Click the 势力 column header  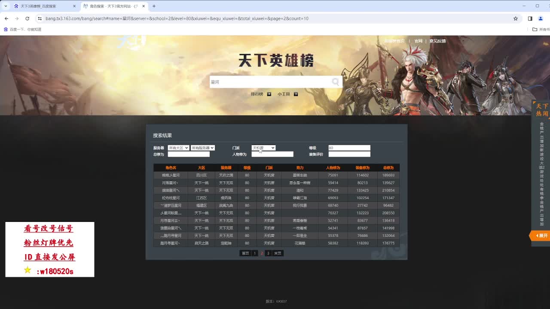click(x=299, y=168)
